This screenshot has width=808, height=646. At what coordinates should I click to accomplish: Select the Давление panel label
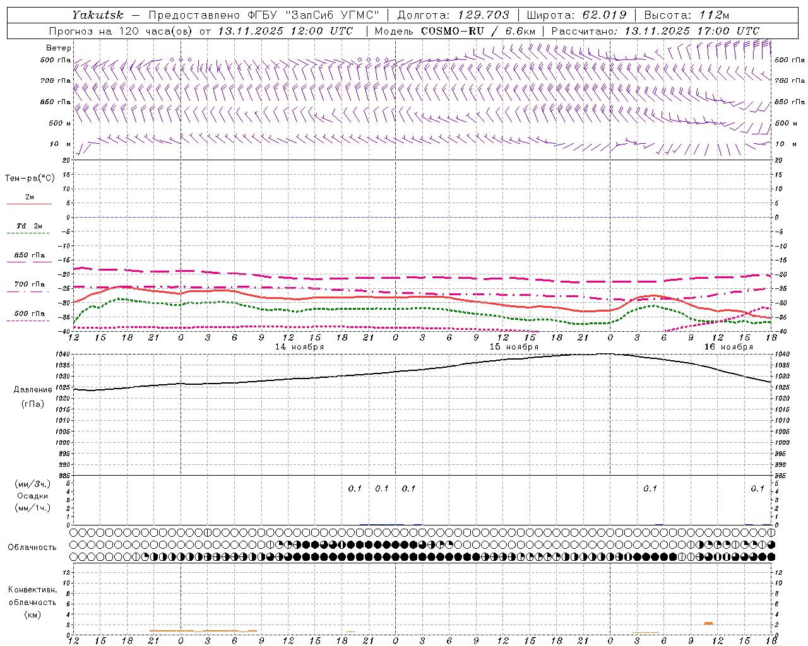[33, 389]
